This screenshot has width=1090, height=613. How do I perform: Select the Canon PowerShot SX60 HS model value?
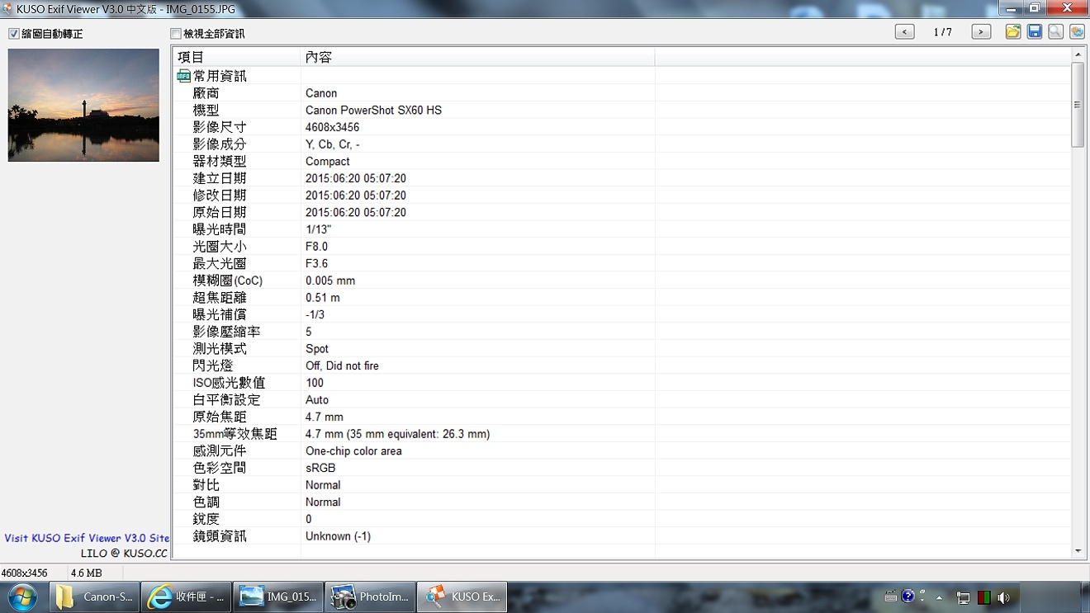[373, 111]
